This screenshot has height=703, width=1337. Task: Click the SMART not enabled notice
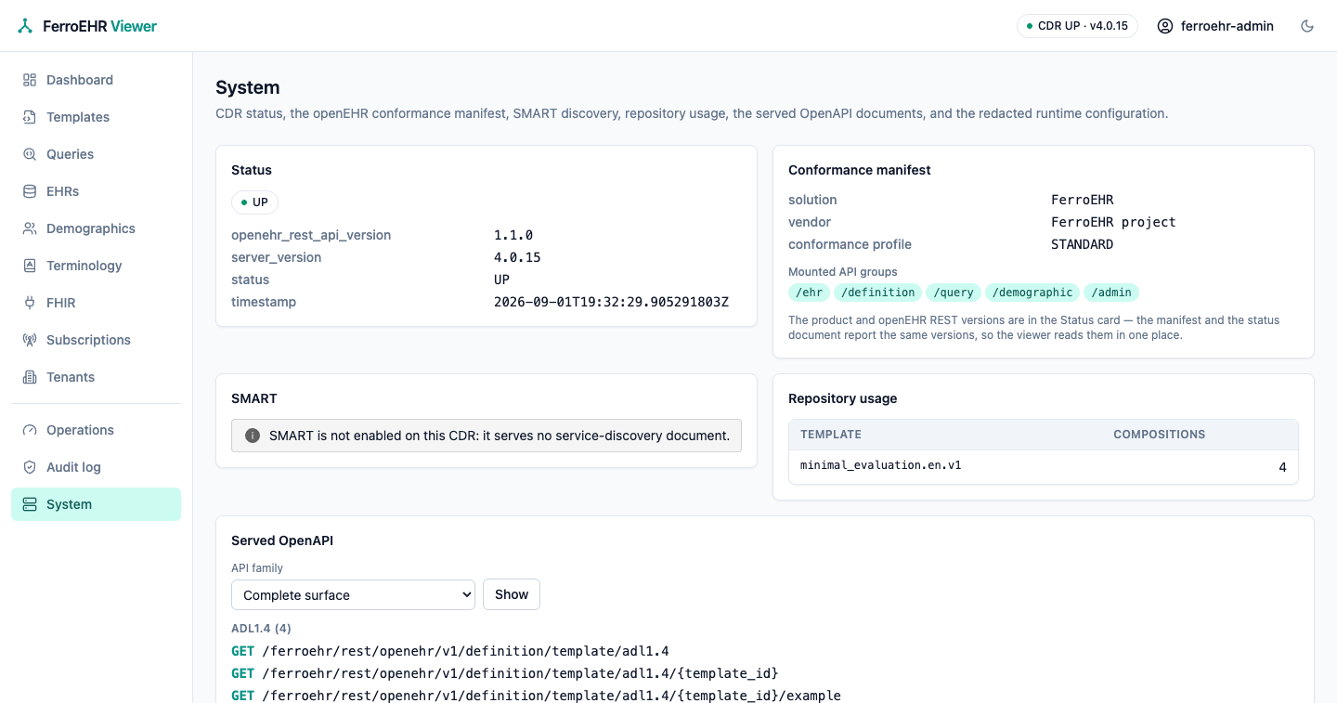click(x=487, y=436)
